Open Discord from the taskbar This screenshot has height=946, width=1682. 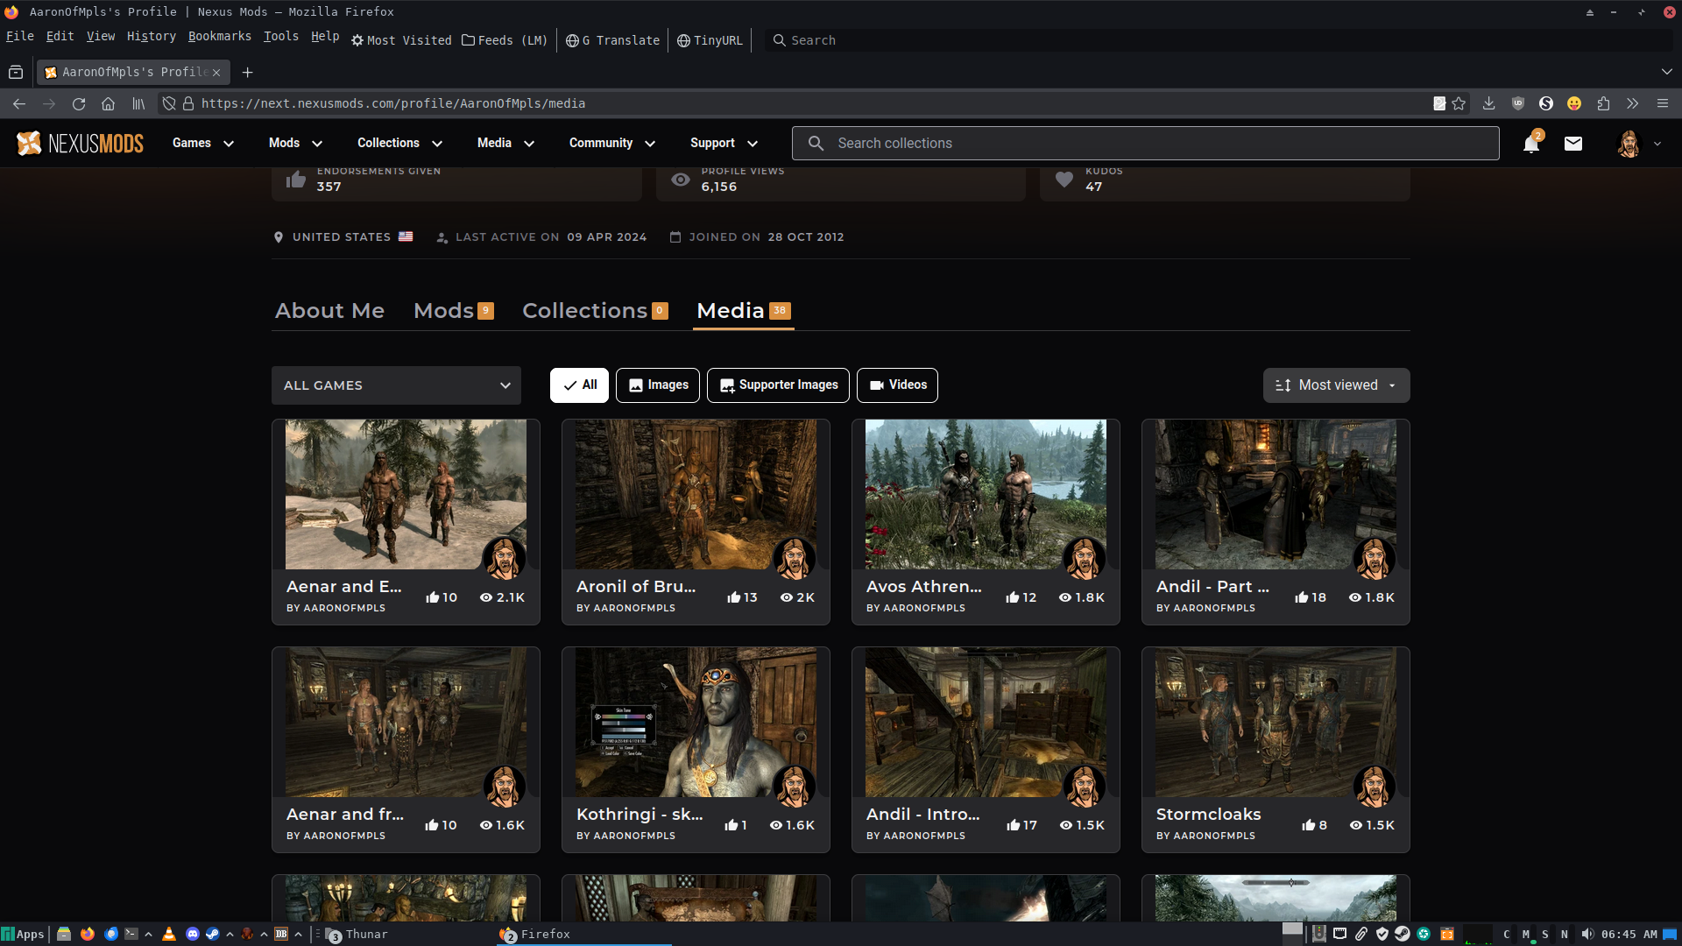(x=193, y=934)
